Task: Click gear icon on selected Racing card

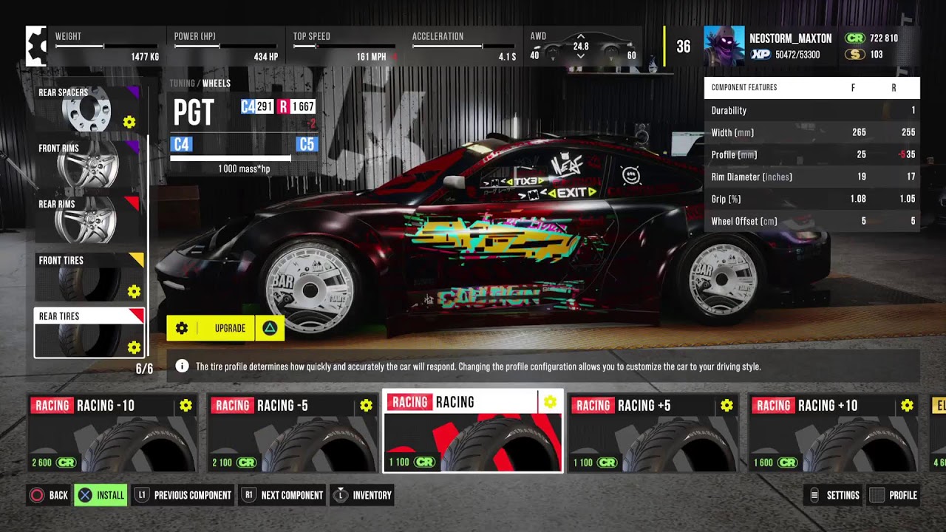Action: (x=550, y=402)
